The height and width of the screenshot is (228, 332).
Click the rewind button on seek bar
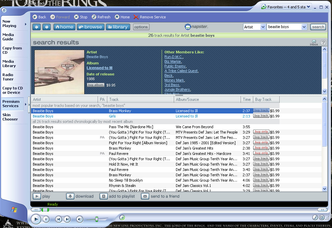click(36, 210)
